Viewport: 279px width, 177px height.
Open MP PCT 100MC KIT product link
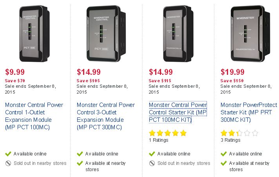(x=178, y=112)
